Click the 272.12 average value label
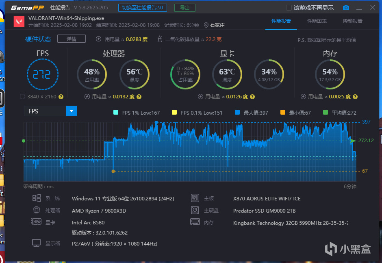The height and width of the screenshot is (263, 382). [366, 141]
